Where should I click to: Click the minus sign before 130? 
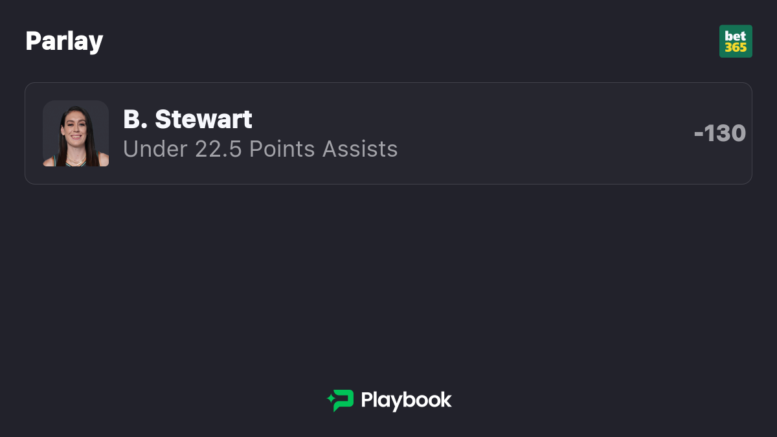click(x=699, y=134)
